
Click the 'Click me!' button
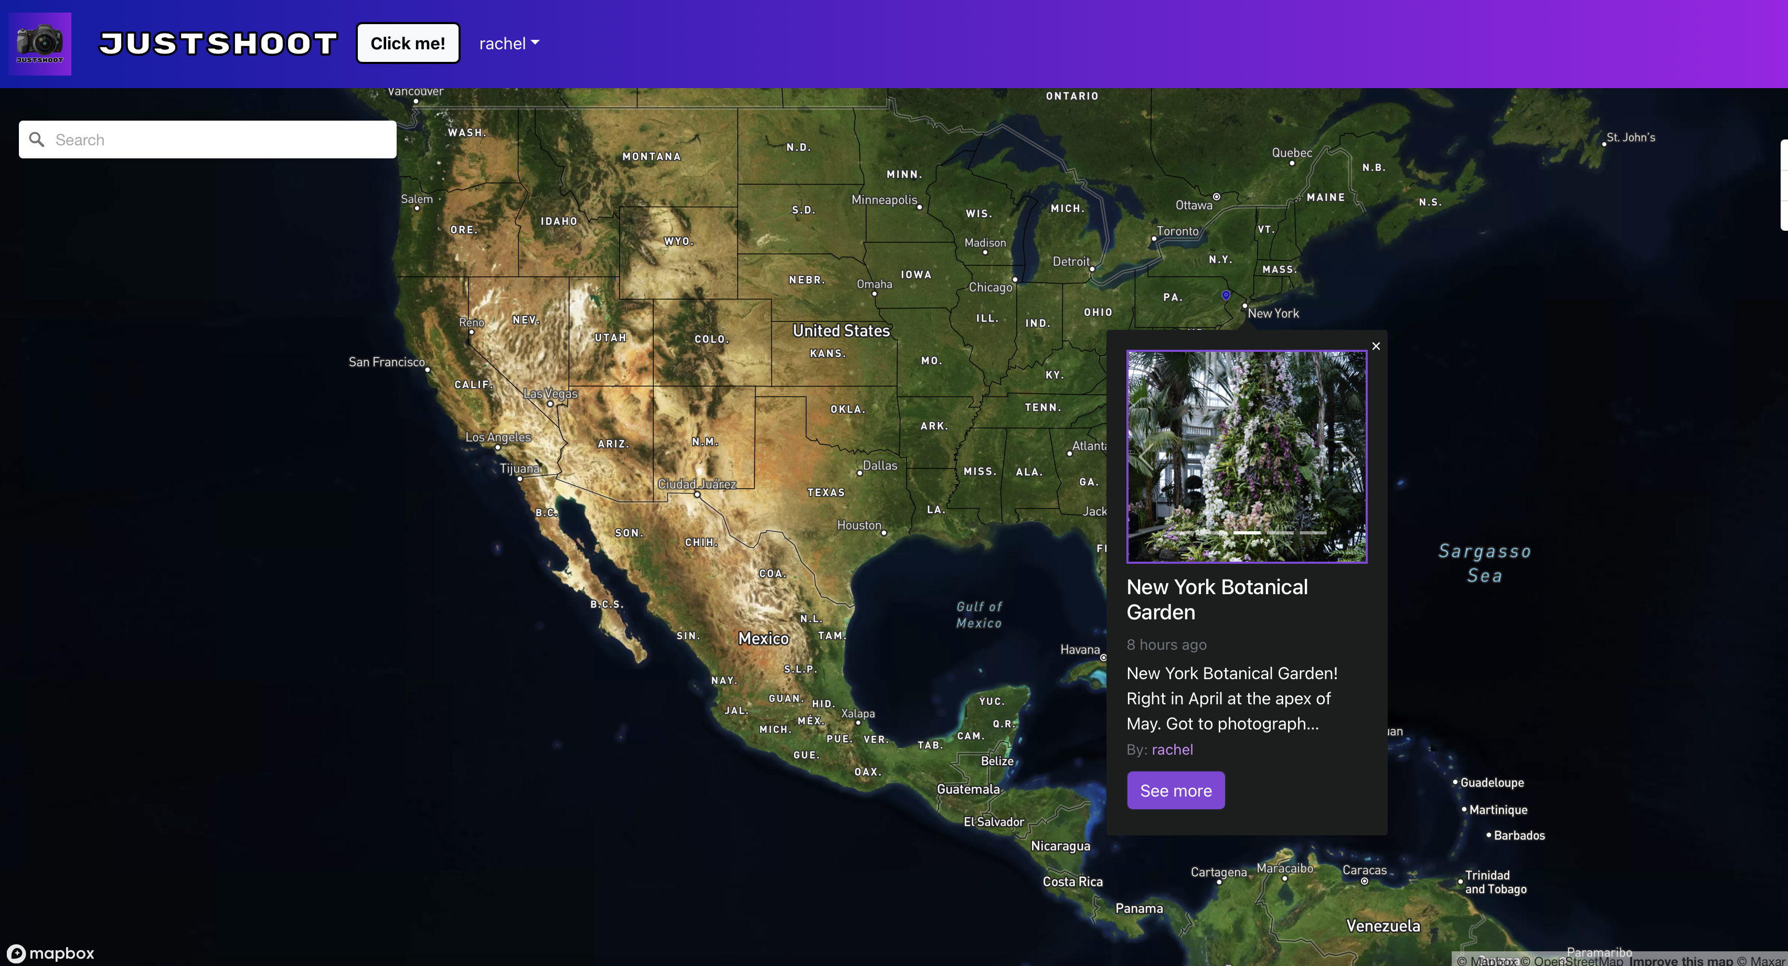coord(408,43)
